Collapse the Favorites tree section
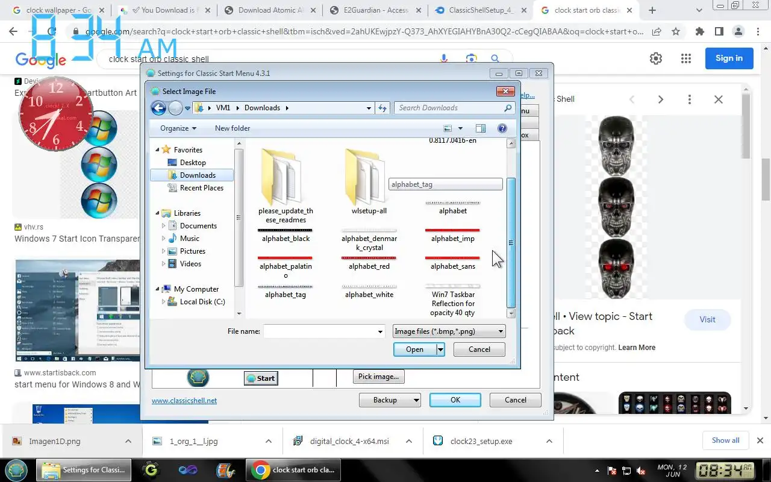The image size is (771, 482). (158, 150)
